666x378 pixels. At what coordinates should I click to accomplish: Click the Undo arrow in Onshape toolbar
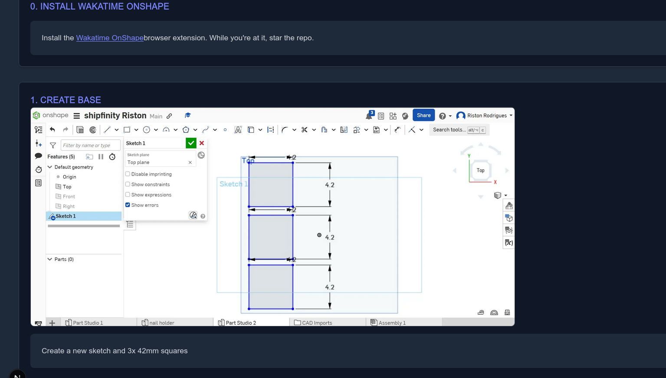pos(52,130)
